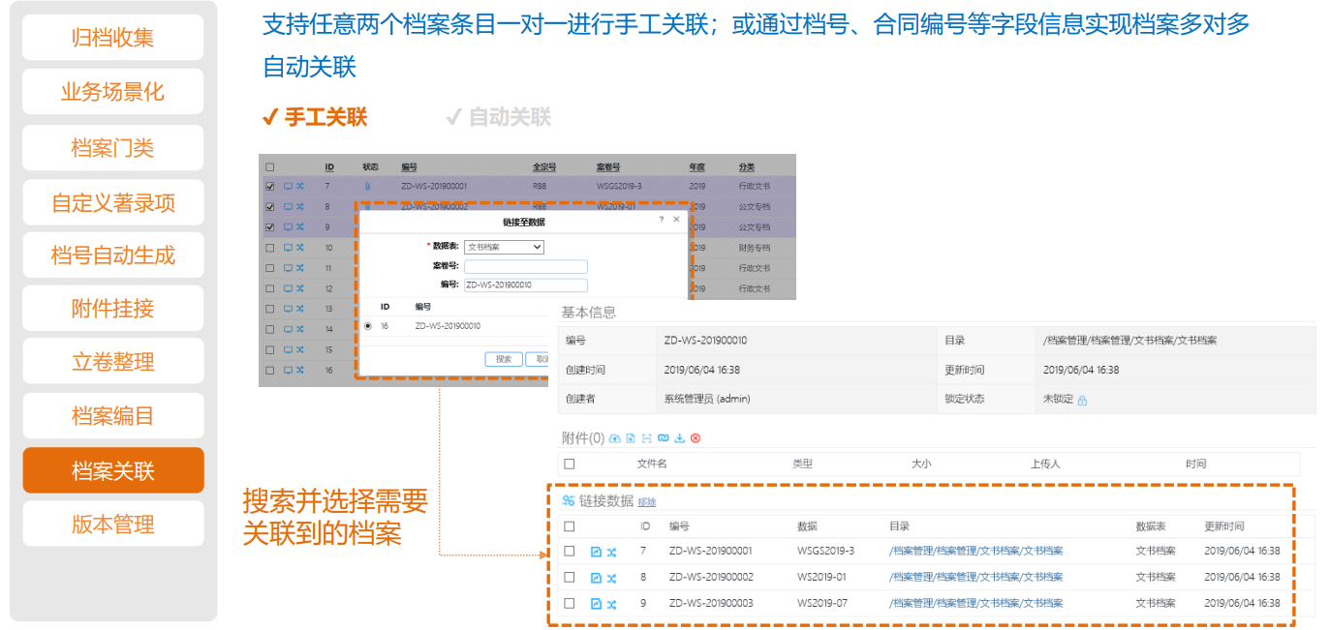Click the download attachment icon
Viewport: 1330px width, 630px height.
click(679, 438)
